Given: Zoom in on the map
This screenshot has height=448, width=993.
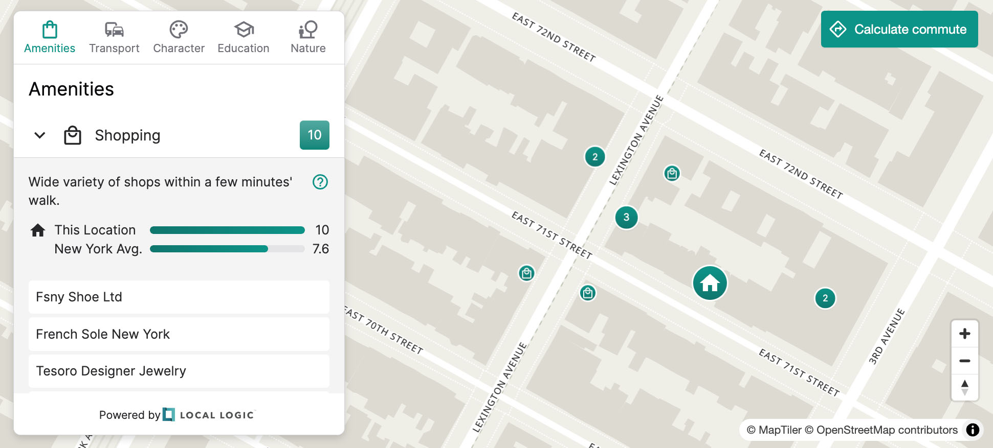Looking at the screenshot, I should click(964, 334).
